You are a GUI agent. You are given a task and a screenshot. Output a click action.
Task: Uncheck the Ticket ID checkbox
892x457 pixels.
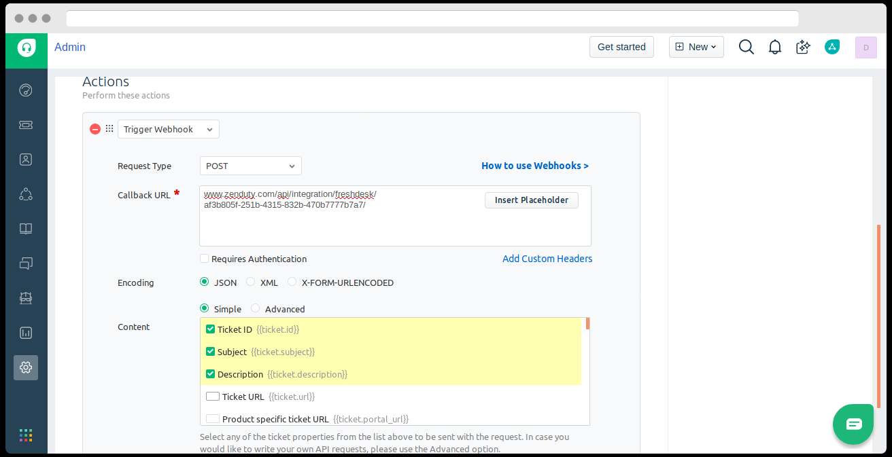[x=210, y=329]
